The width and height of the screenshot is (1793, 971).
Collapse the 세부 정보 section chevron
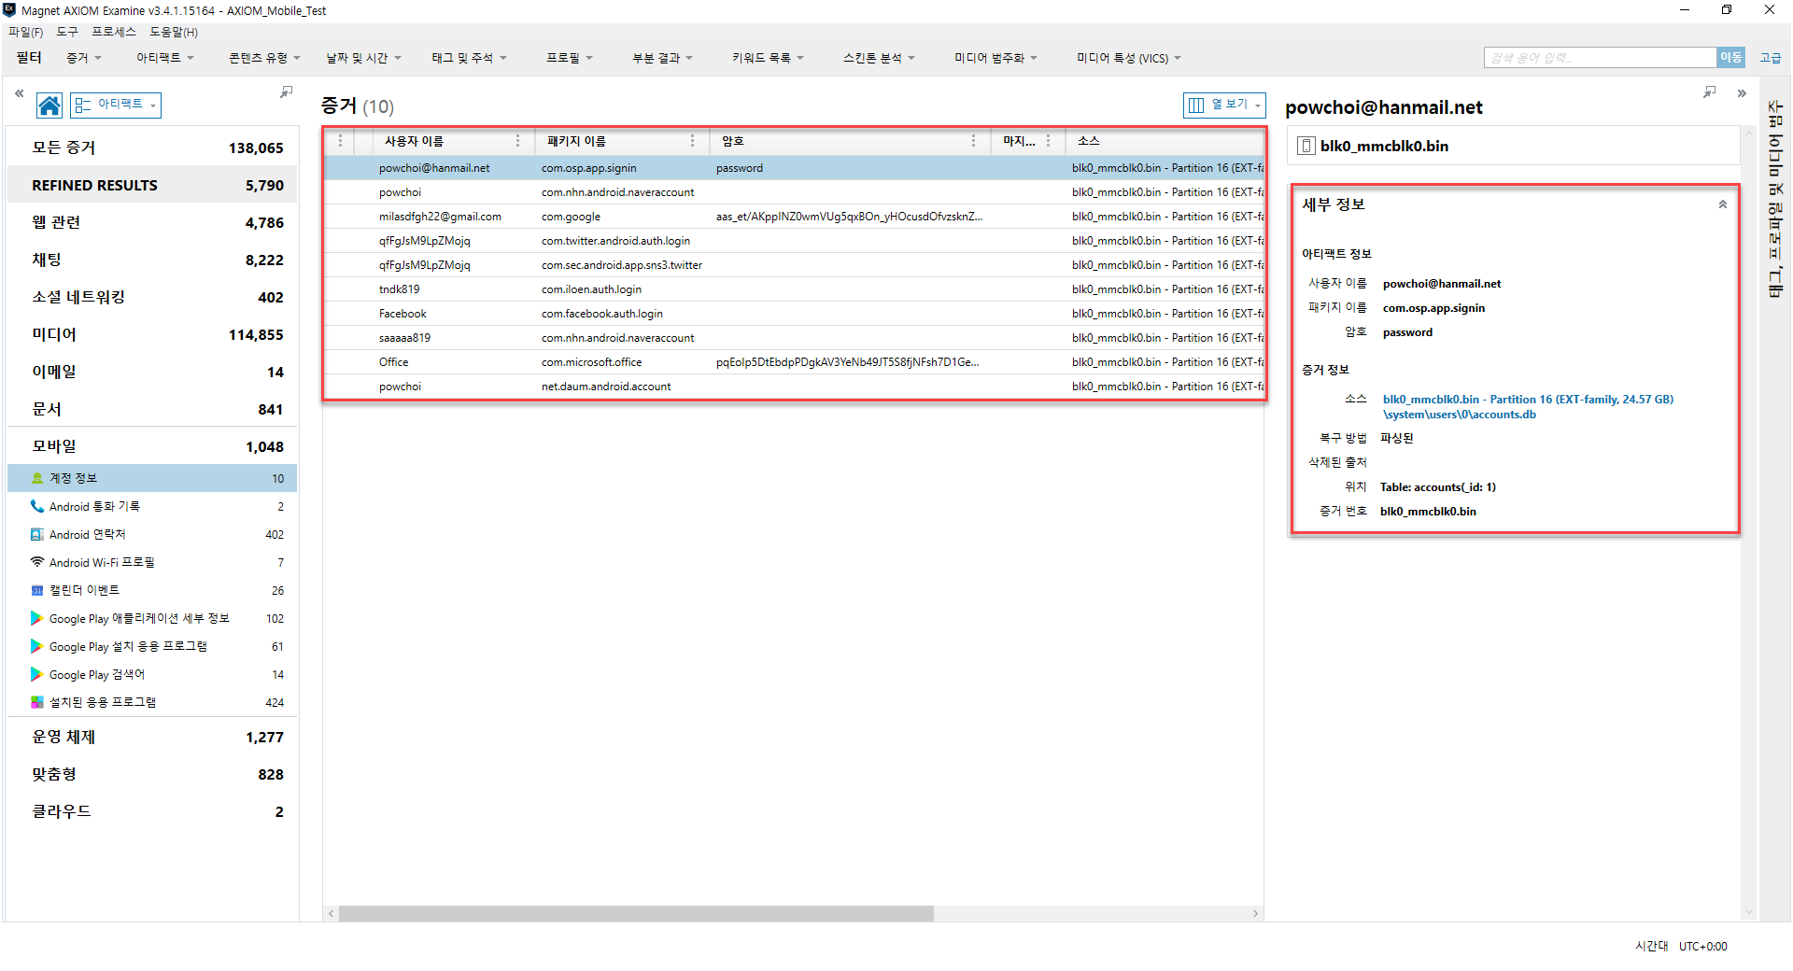(x=1723, y=204)
